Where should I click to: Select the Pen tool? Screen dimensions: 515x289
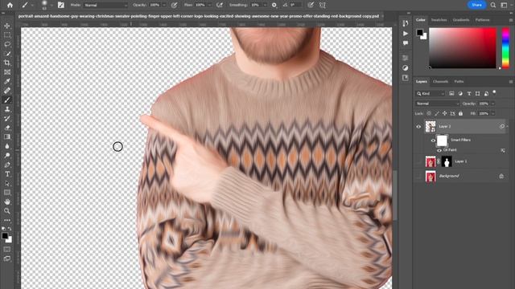(7, 165)
